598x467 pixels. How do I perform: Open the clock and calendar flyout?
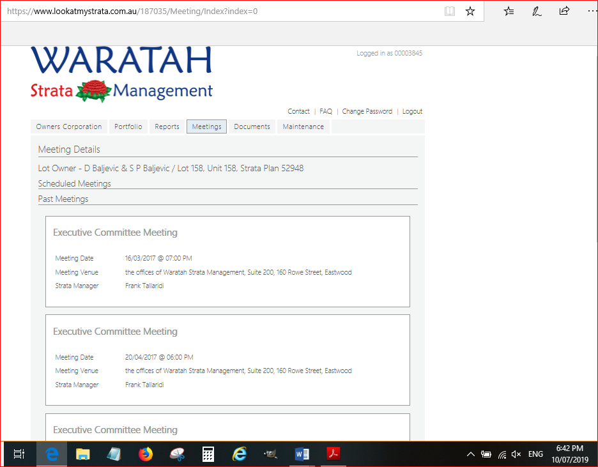click(x=570, y=454)
